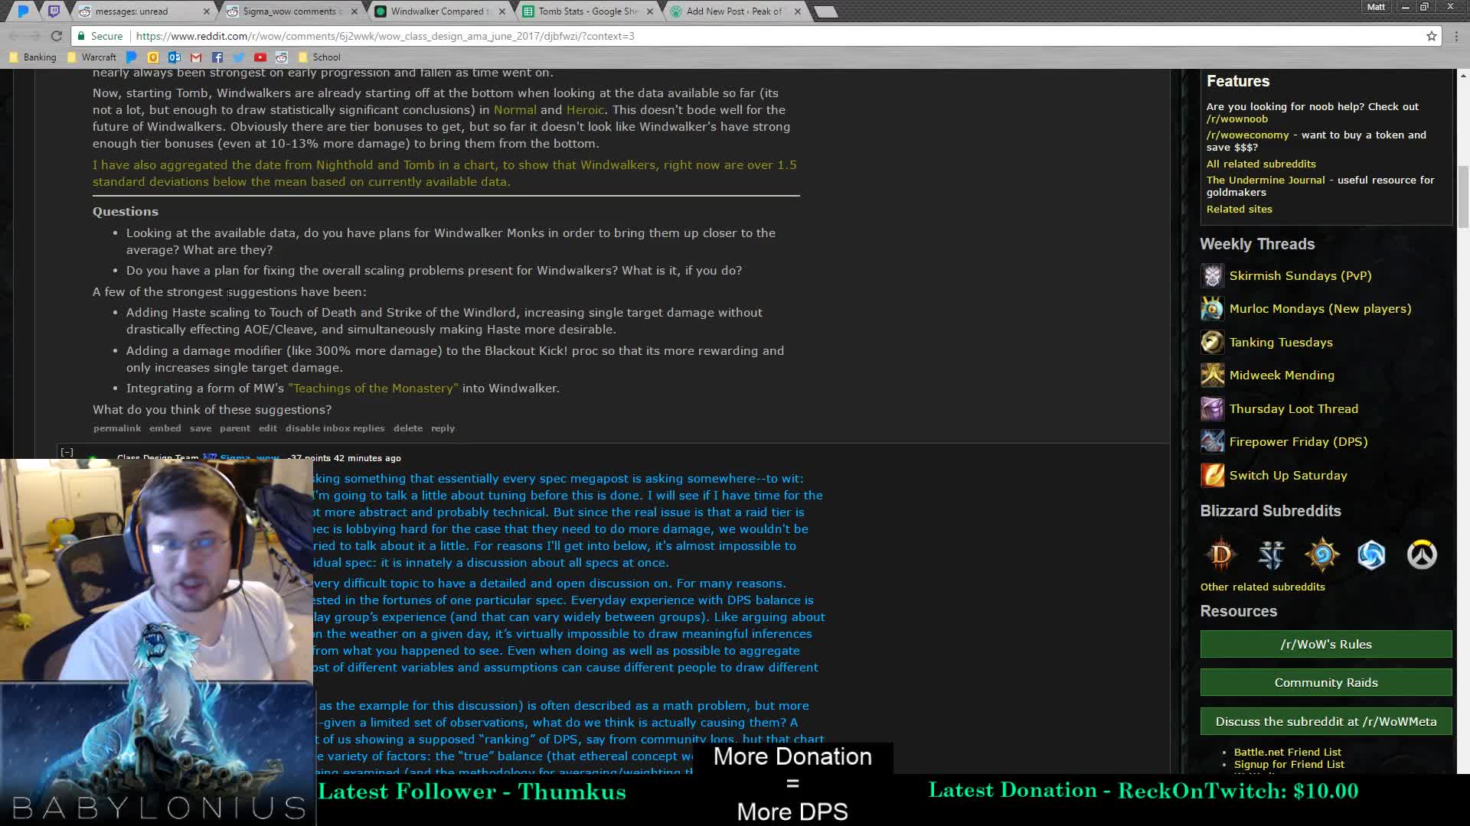Open a new browser tab
1470x826 pixels.
tap(825, 11)
